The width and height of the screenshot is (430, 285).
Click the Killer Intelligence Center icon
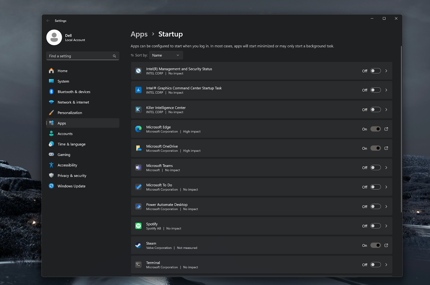point(138,110)
